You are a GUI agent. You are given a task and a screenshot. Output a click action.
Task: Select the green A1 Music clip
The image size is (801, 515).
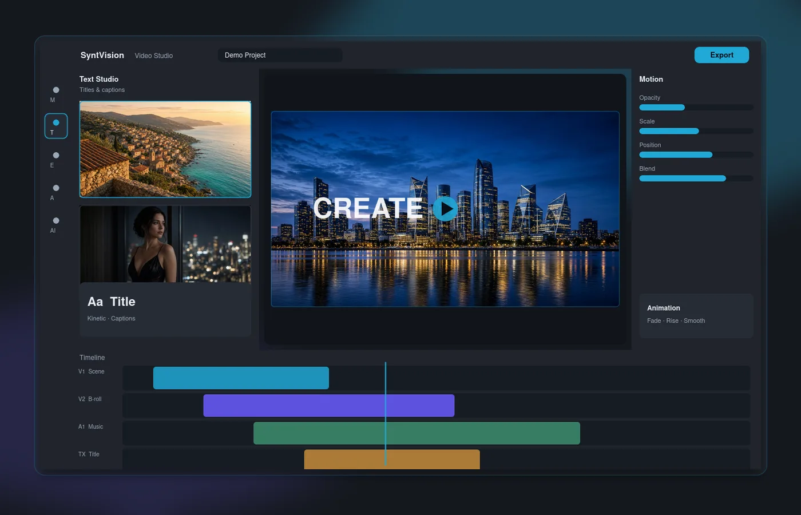pyautogui.click(x=417, y=433)
